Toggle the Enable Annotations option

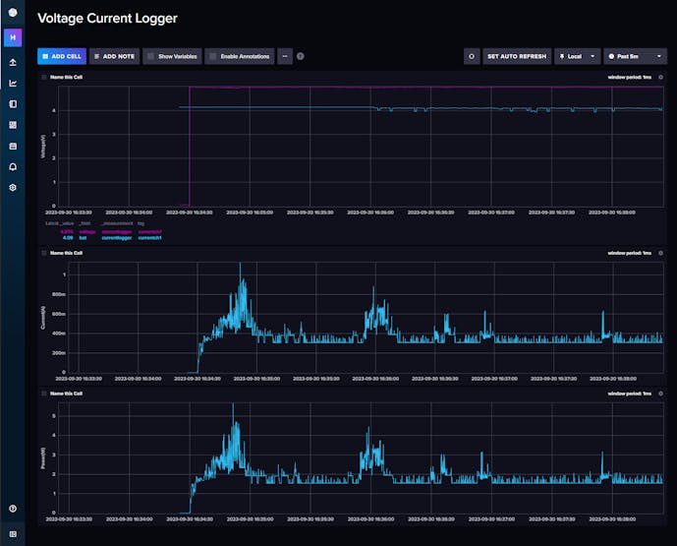pyautogui.click(x=239, y=57)
